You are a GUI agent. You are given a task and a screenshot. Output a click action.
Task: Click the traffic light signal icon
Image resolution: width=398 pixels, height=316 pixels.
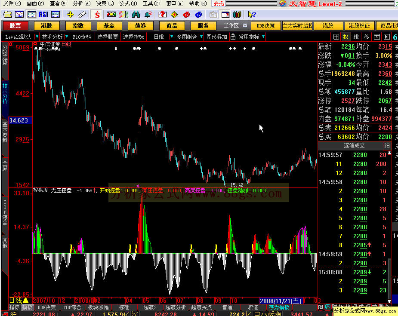(111, 14)
